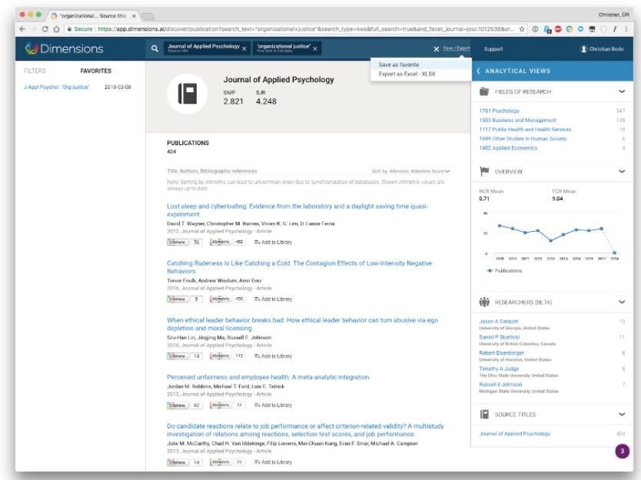This screenshot has height=480, width=641.
Task: Collapse the Fields of Research section
Action: [621, 91]
